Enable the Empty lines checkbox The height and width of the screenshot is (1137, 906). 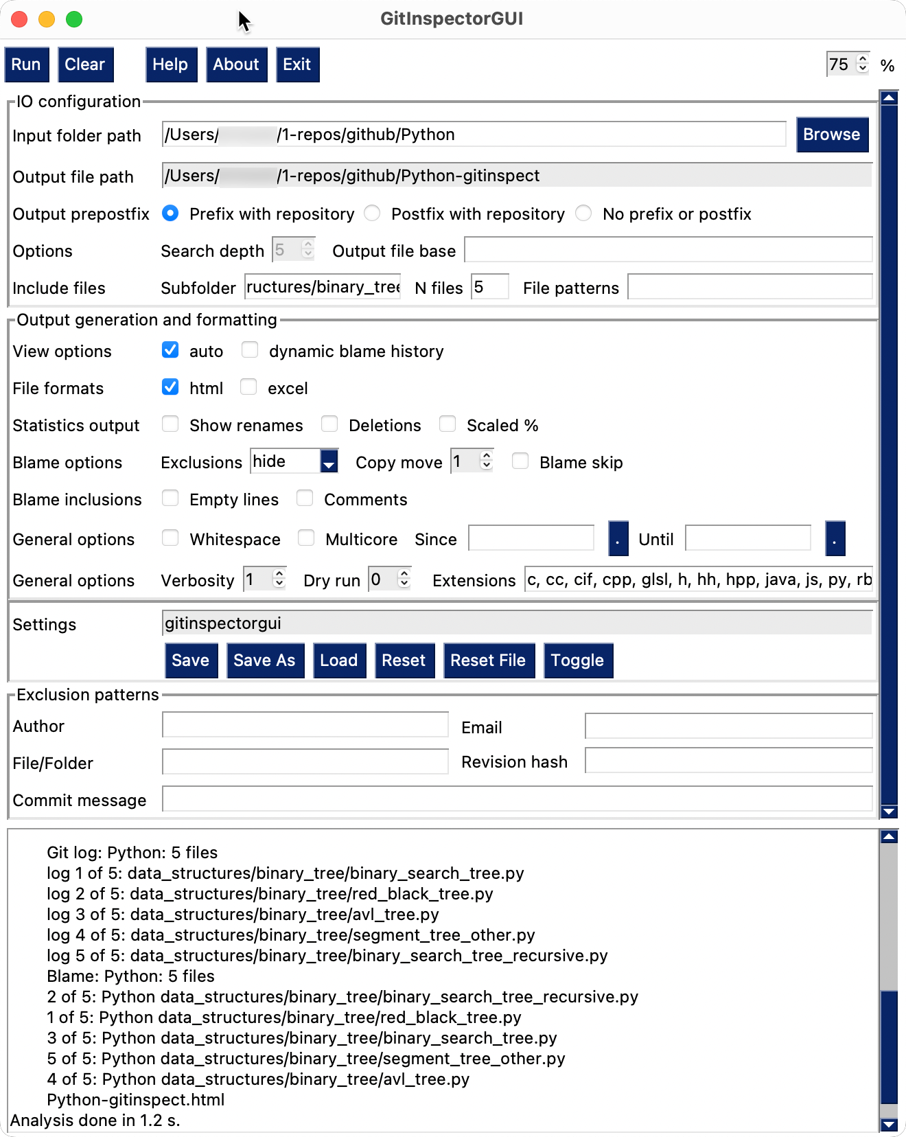pyautogui.click(x=170, y=498)
